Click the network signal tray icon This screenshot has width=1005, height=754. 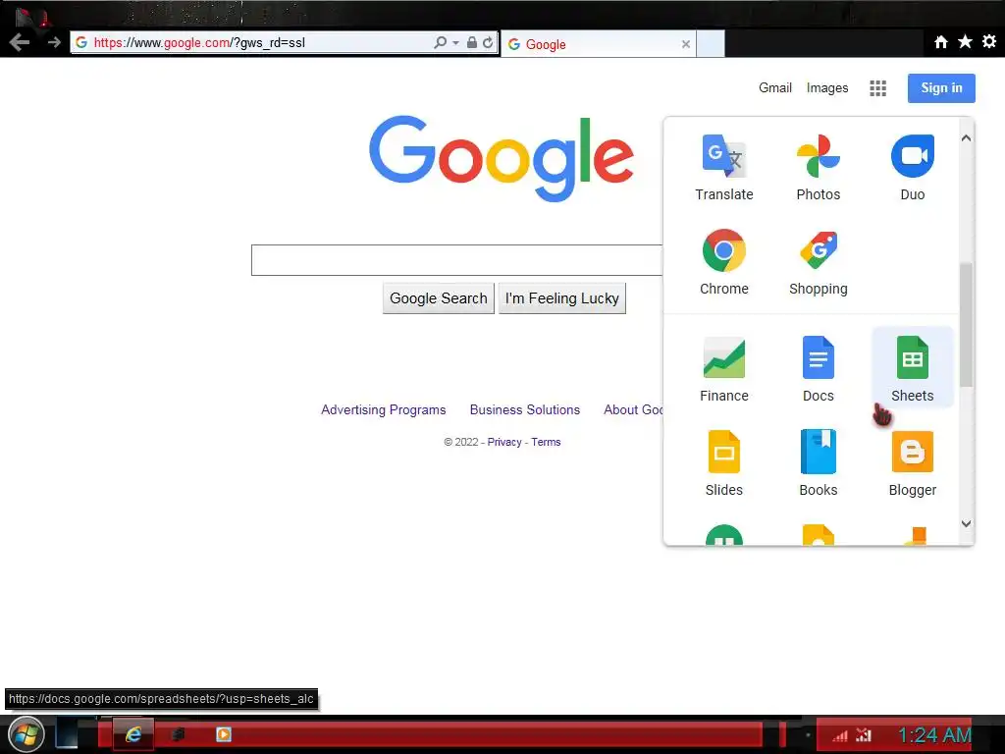[x=840, y=735]
